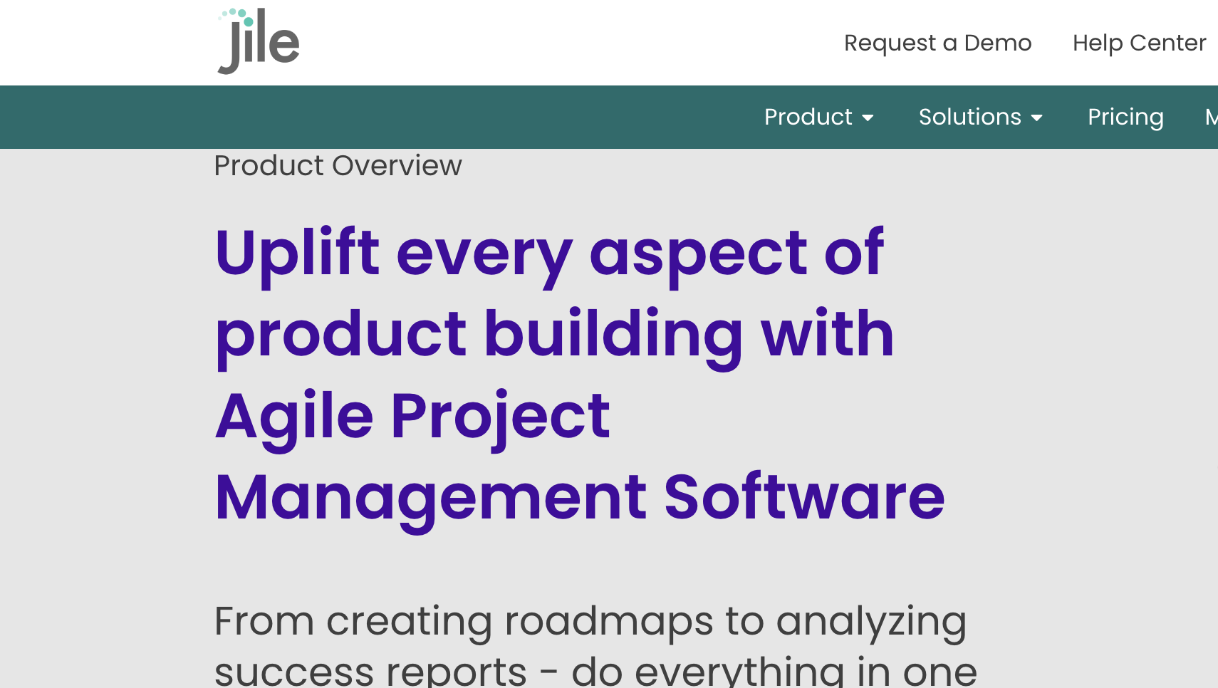Select the word Solutions in navigation bar
This screenshot has width=1218, height=688.
[x=969, y=117]
